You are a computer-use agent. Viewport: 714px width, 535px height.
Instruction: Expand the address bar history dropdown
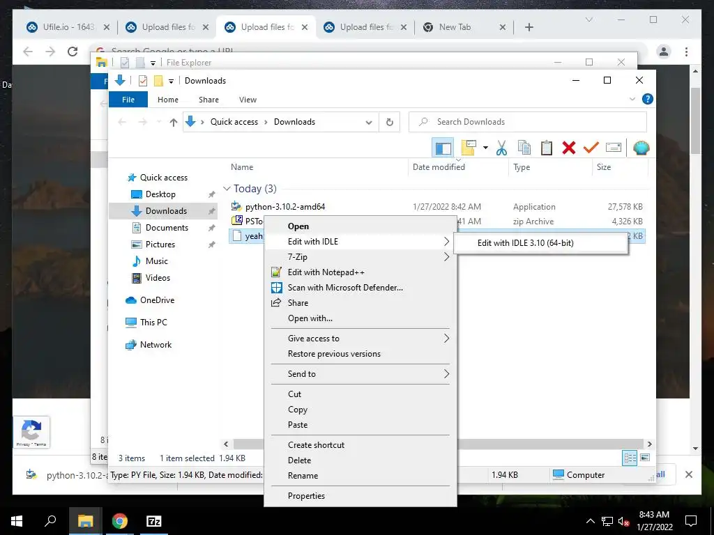coord(369,123)
